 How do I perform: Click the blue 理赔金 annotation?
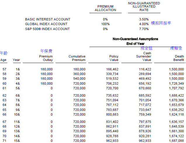pos(176,48)
